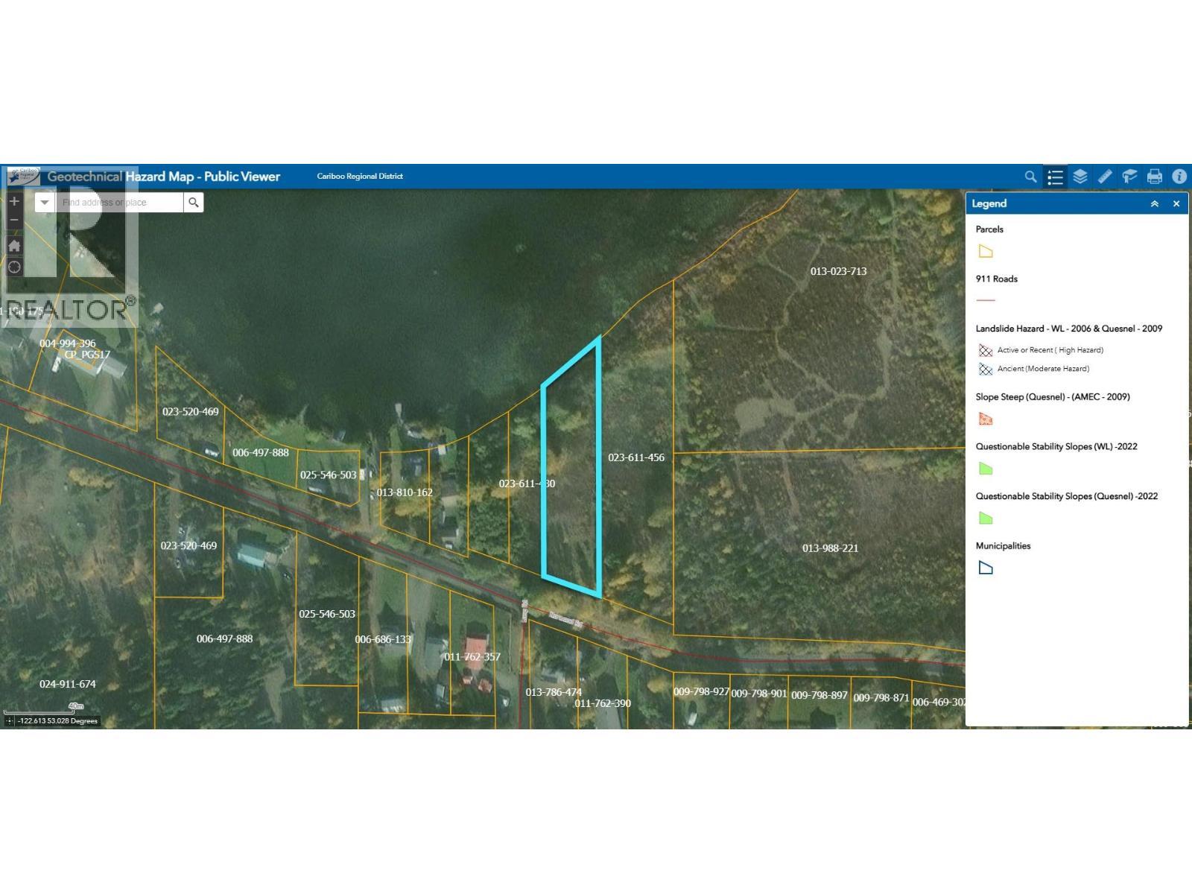The height and width of the screenshot is (894, 1192).
Task: Zoom in with the plus button
Action: point(14,201)
